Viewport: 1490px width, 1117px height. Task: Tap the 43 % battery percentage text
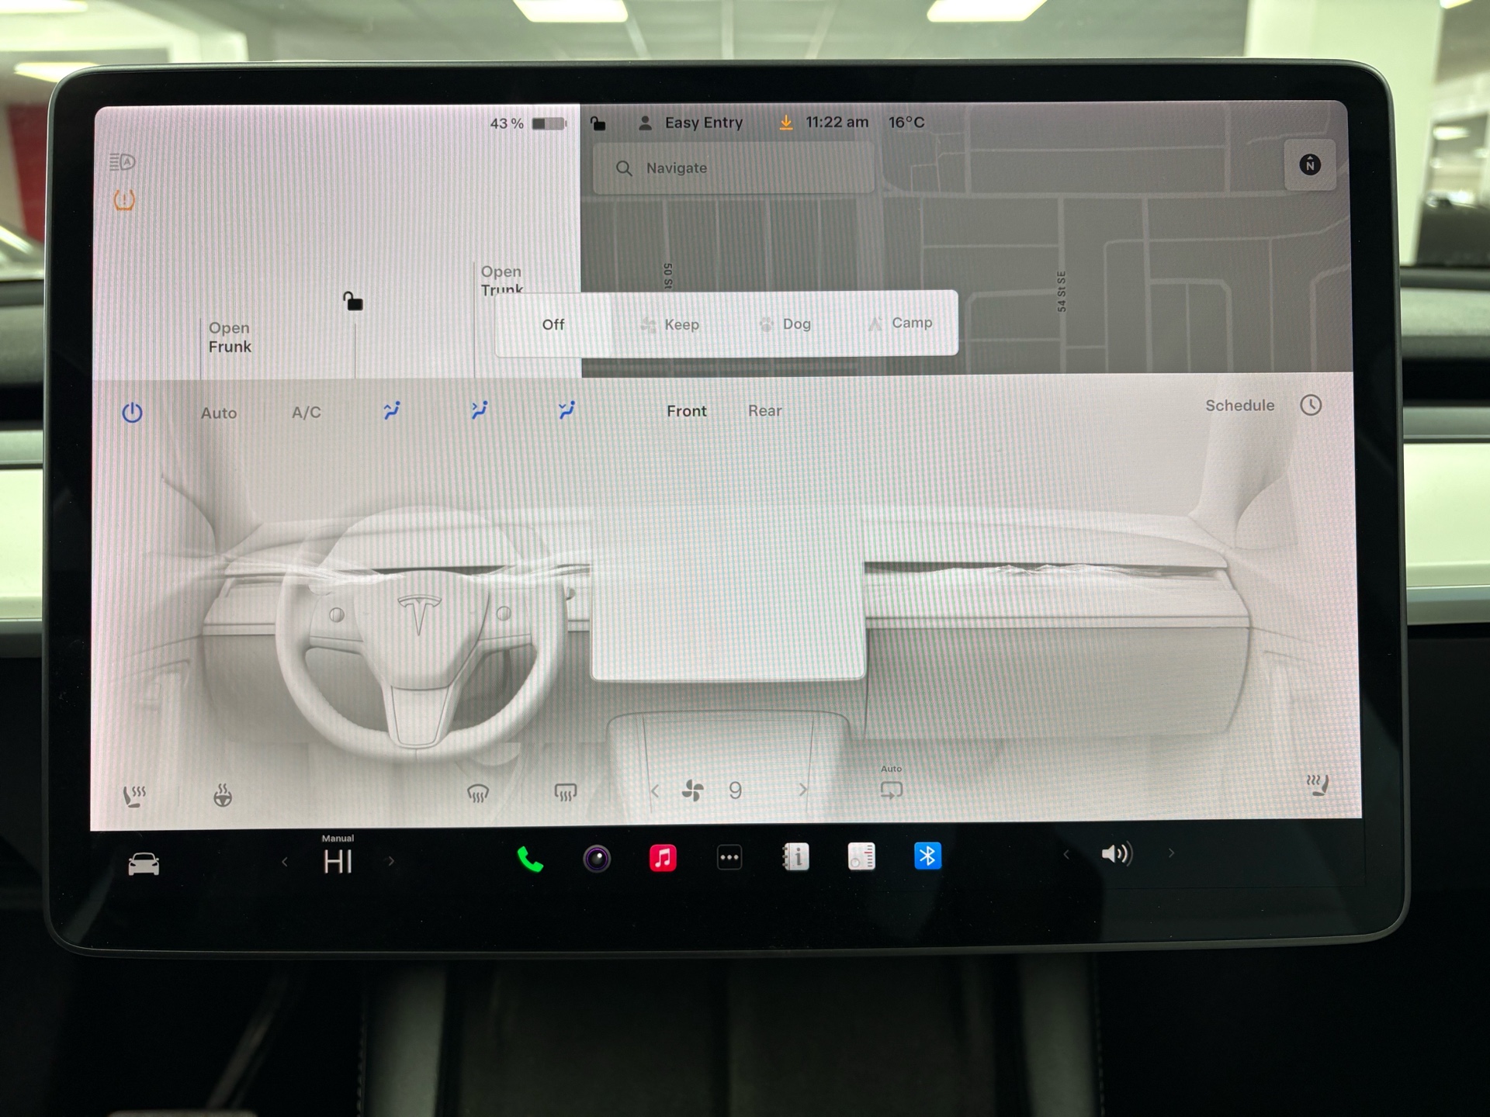click(507, 123)
